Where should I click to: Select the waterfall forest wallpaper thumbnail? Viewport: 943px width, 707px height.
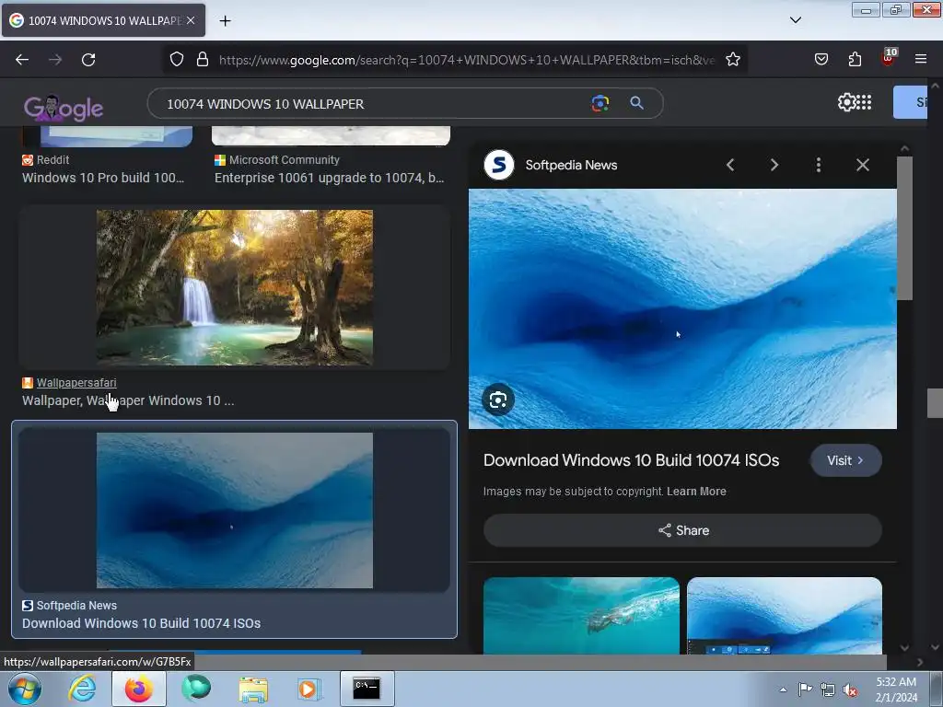pyautogui.click(x=235, y=287)
